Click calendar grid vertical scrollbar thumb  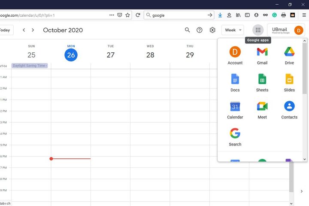pos(291,176)
